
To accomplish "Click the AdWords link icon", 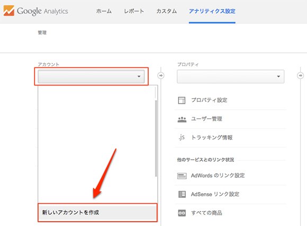I will click(182, 176).
